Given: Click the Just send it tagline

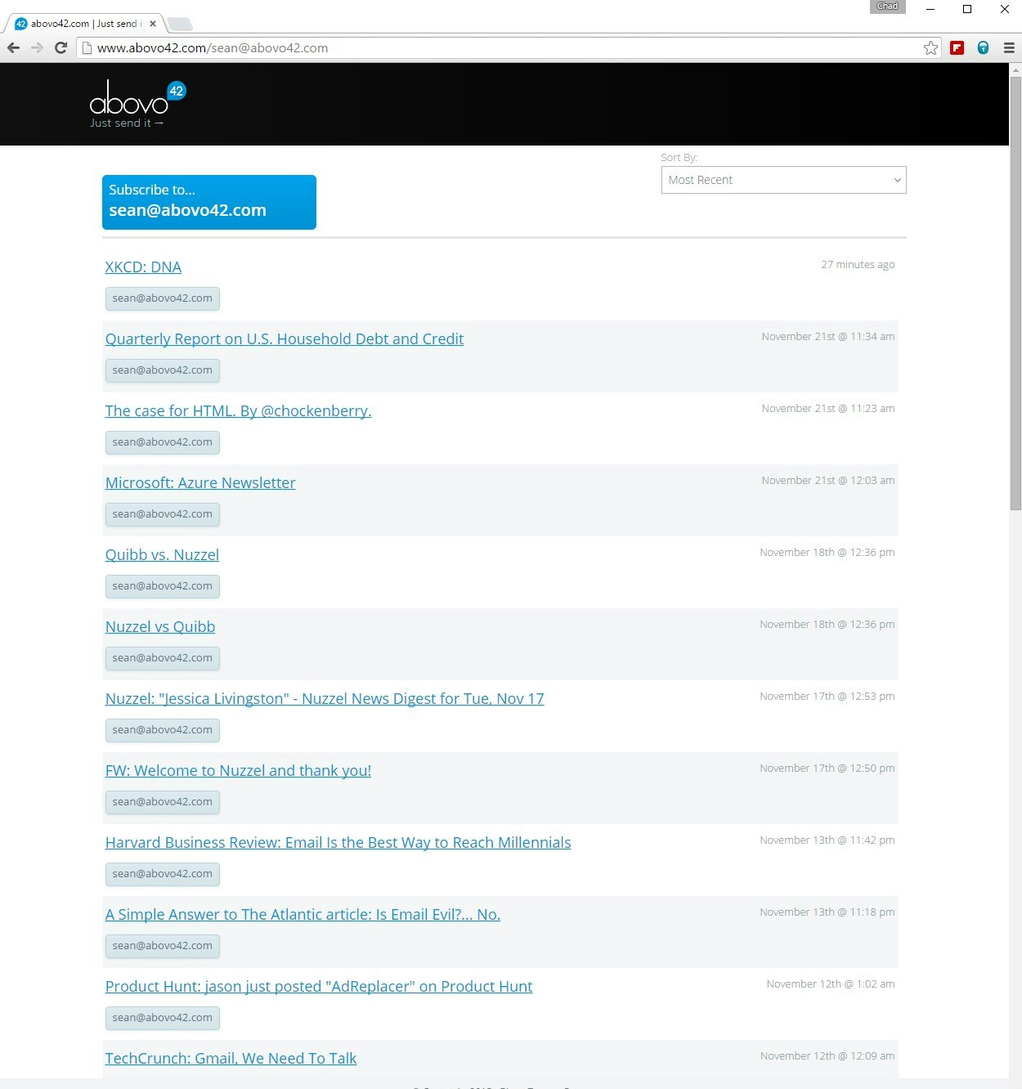Looking at the screenshot, I should 127,123.
